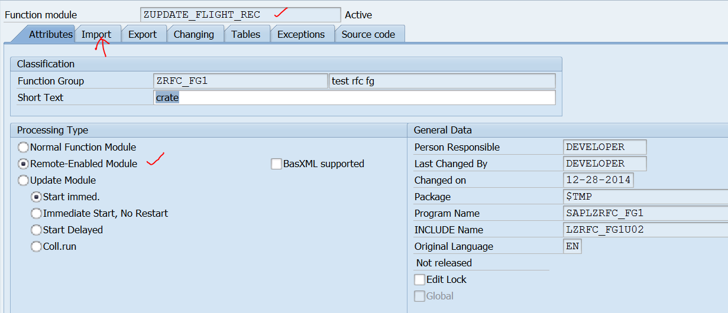728x313 pixels.
Task: Select Remote-Enabled Module radio button
Action: [x=23, y=164]
